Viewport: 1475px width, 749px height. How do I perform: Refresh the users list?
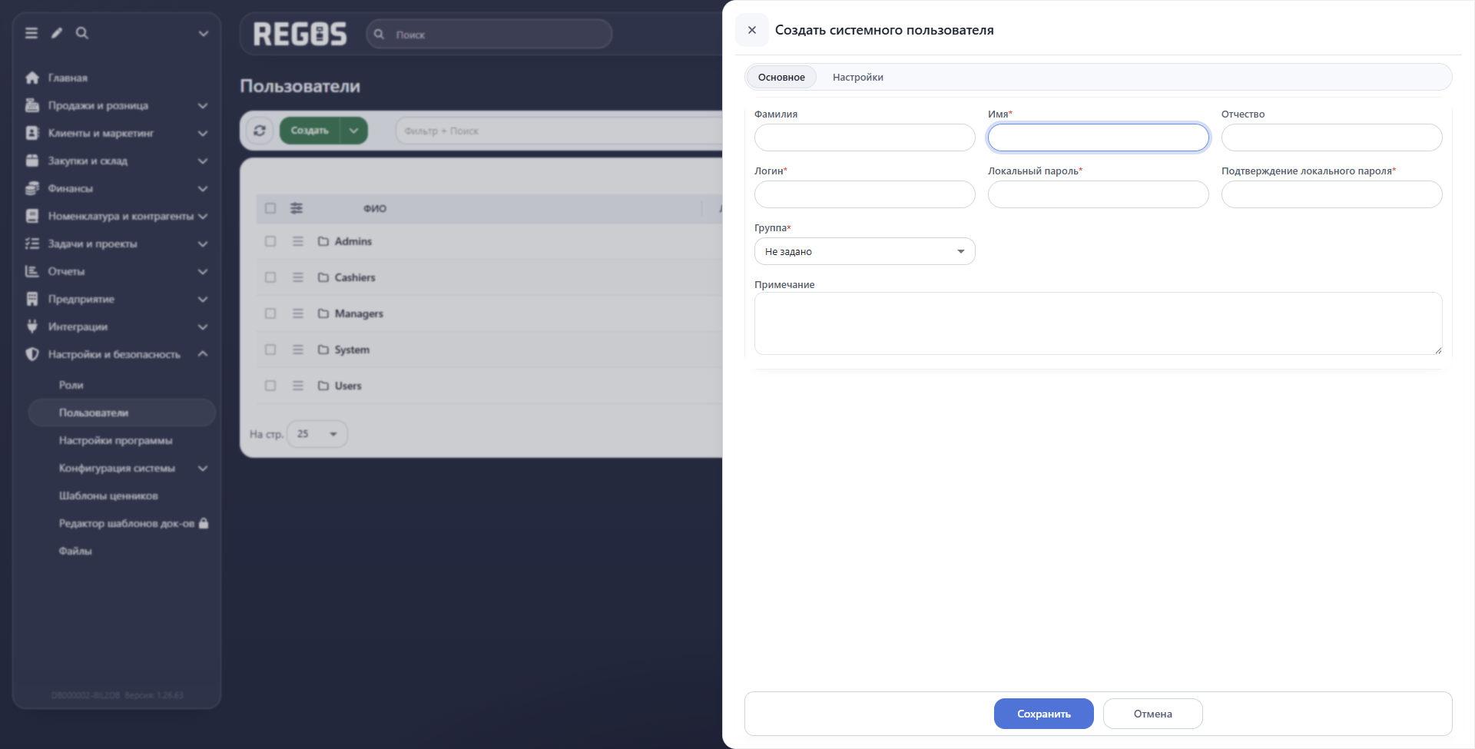260,131
